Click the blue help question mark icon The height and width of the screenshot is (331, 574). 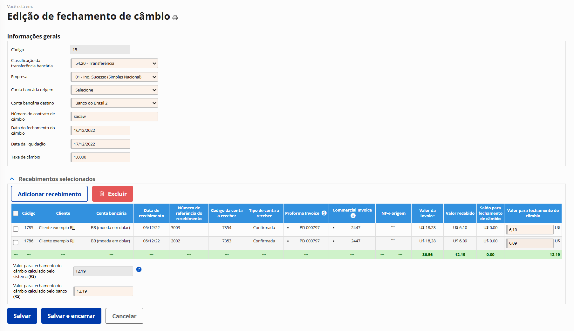(139, 269)
